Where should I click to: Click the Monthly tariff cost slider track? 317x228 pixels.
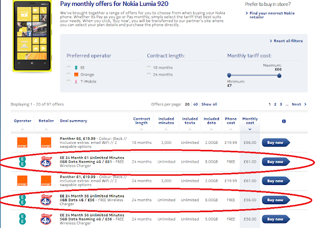[x=254, y=75]
